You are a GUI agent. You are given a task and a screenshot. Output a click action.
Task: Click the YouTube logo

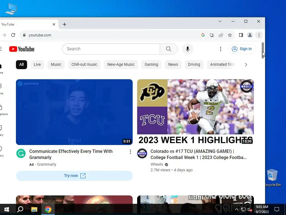coord(22,49)
